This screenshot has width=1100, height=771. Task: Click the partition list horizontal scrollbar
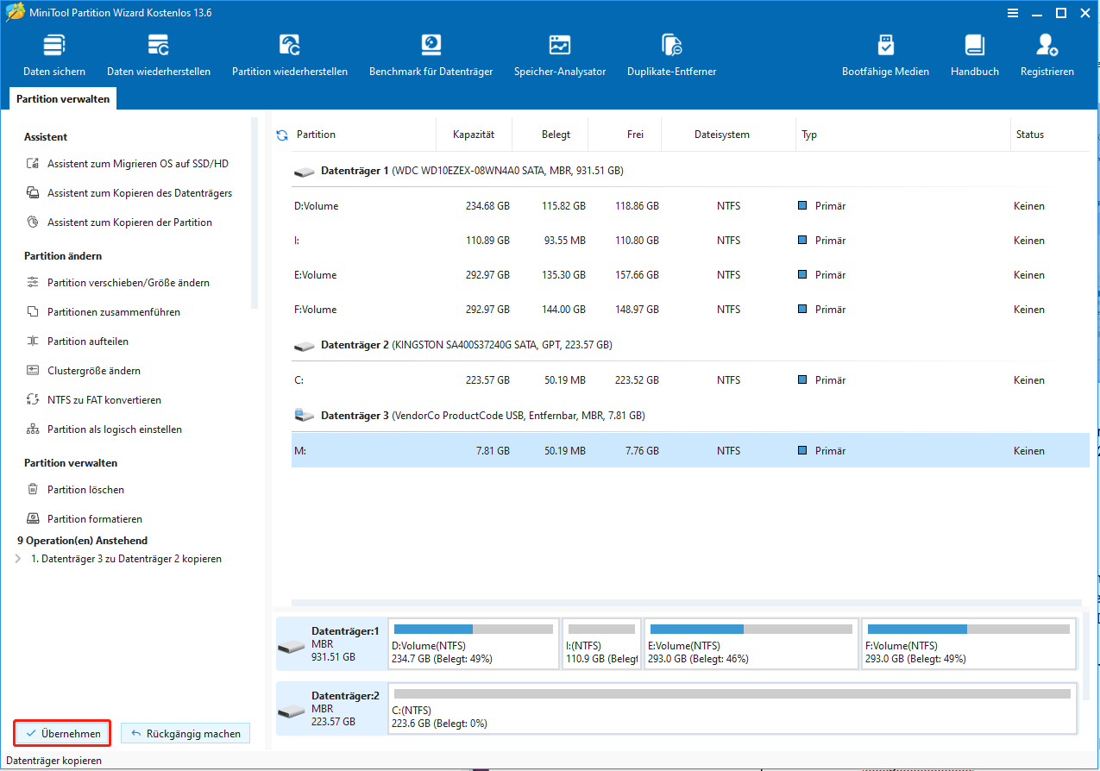[686, 602]
